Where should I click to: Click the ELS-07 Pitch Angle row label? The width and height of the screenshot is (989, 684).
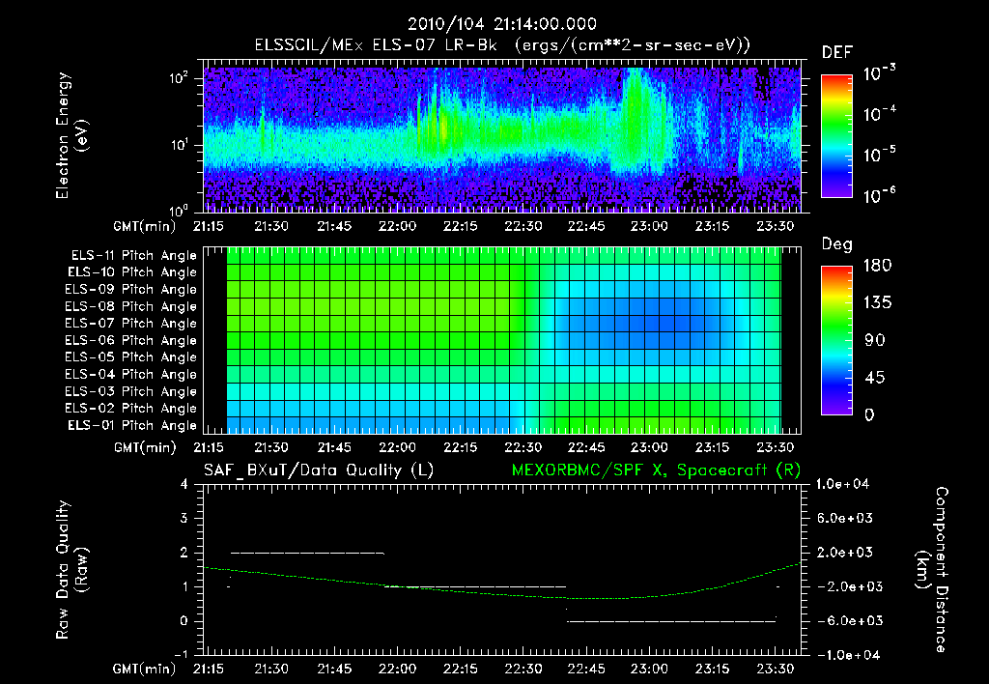[131, 324]
